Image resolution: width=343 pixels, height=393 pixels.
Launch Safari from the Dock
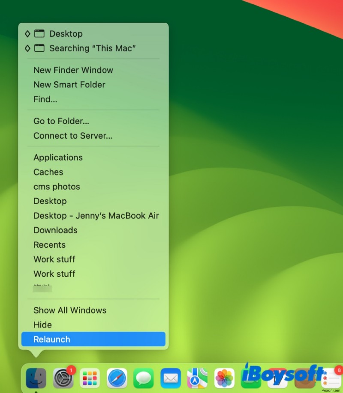117,378
